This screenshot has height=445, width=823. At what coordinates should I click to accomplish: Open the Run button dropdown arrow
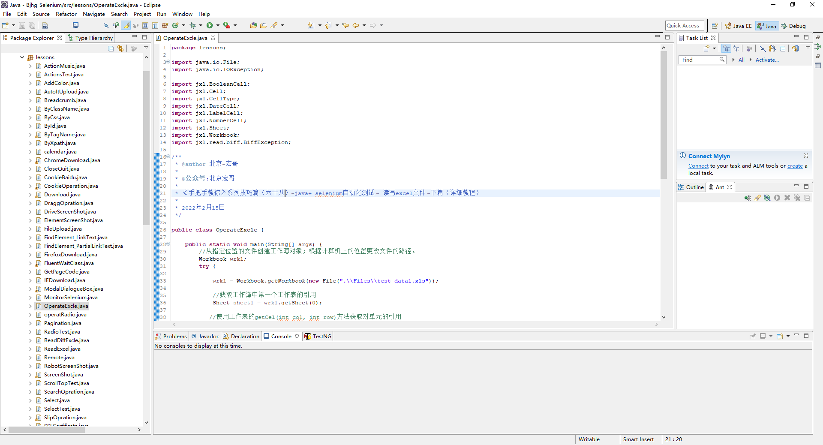tap(218, 25)
